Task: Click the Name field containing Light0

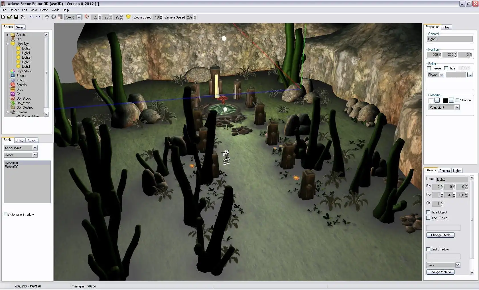Action: pos(452,179)
